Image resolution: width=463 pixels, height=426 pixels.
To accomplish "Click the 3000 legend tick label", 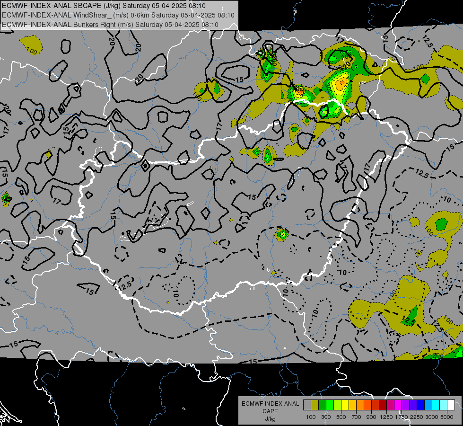I will [x=432, y=417].
